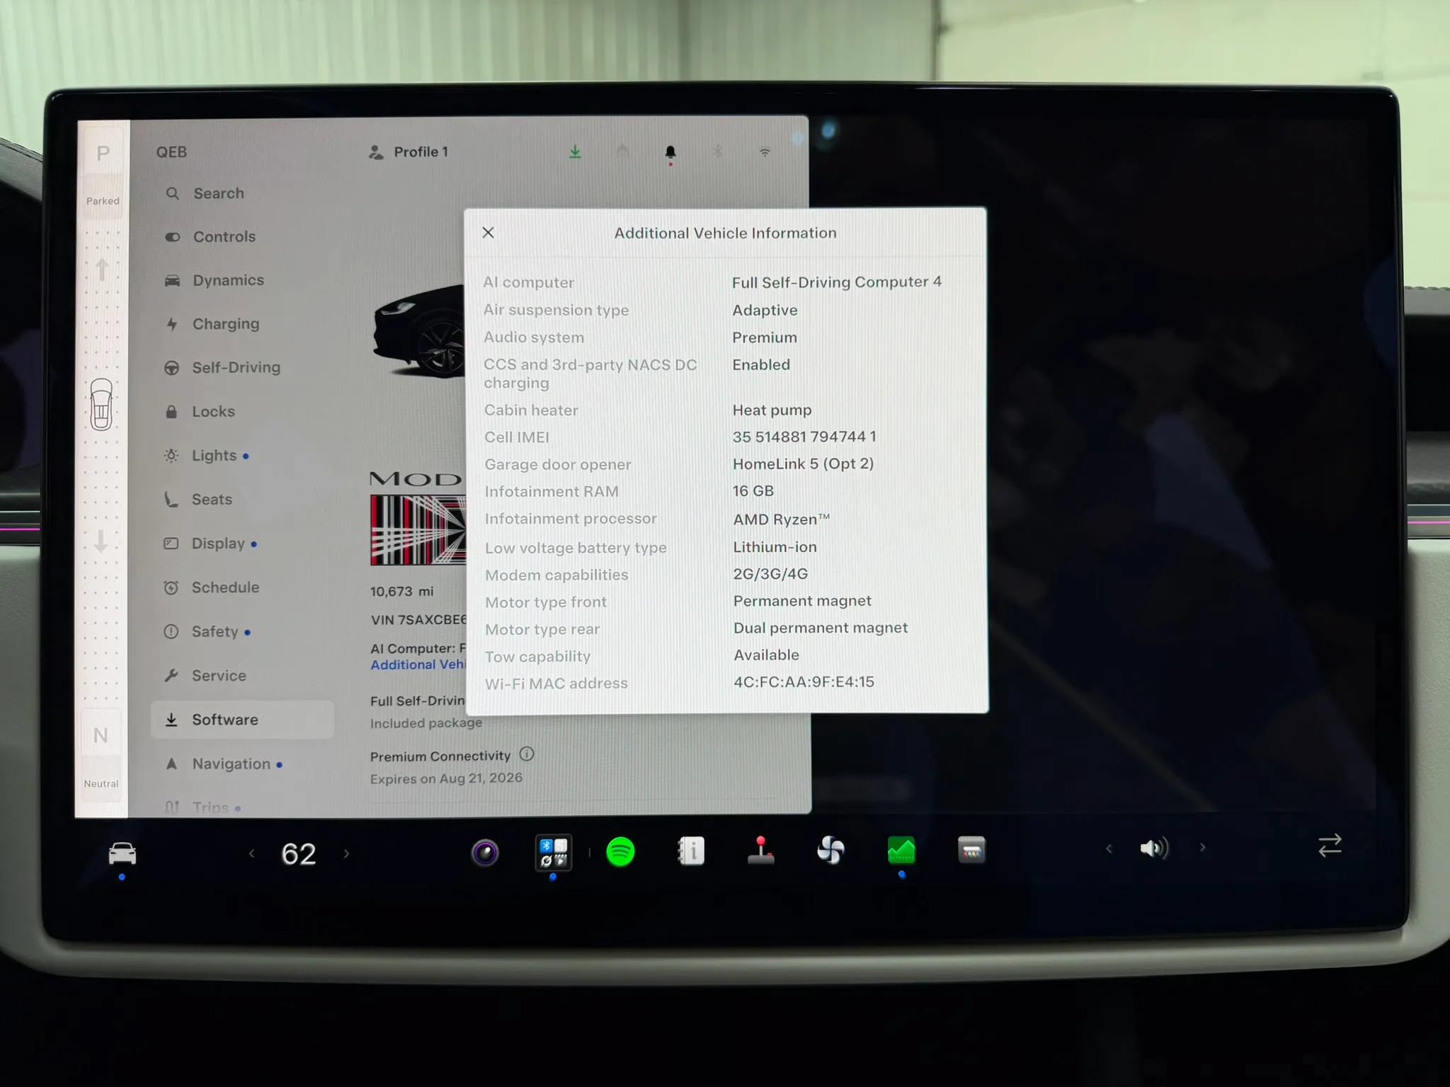Open the arcade joystick icon

(761, 850)
